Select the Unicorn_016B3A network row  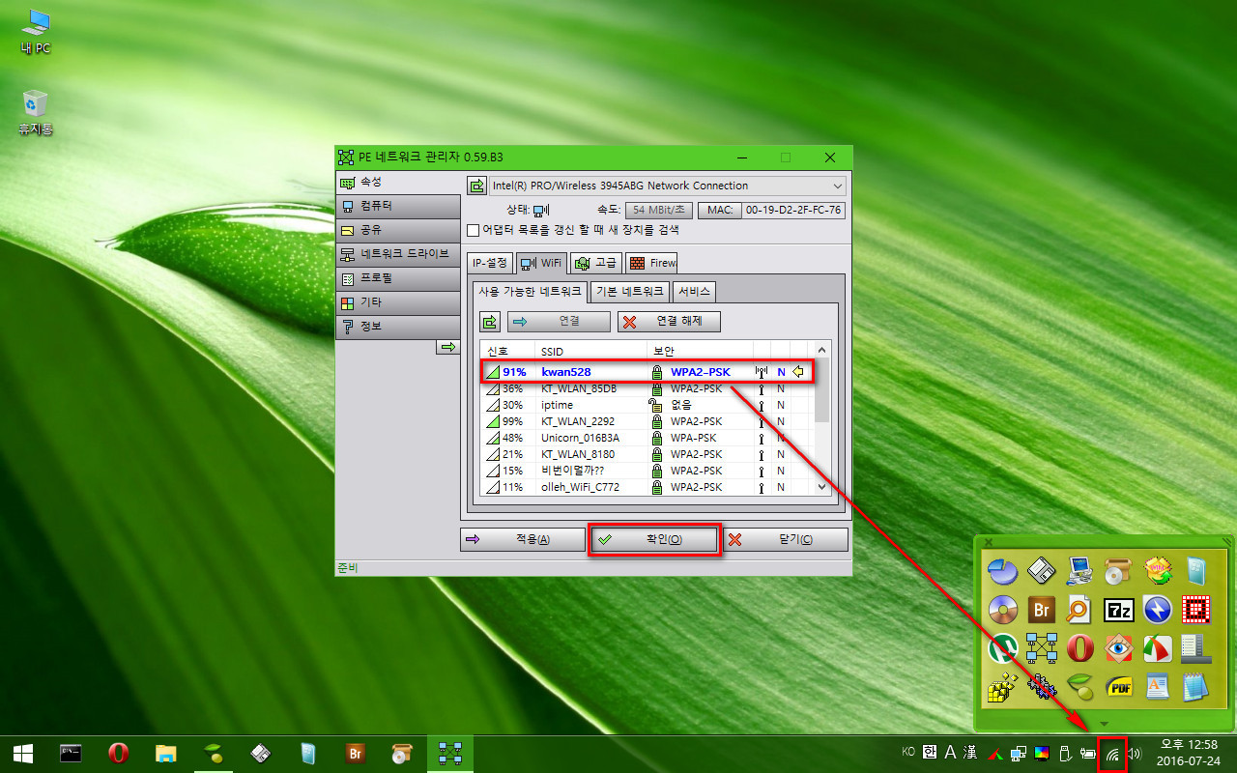pos(647,438)
